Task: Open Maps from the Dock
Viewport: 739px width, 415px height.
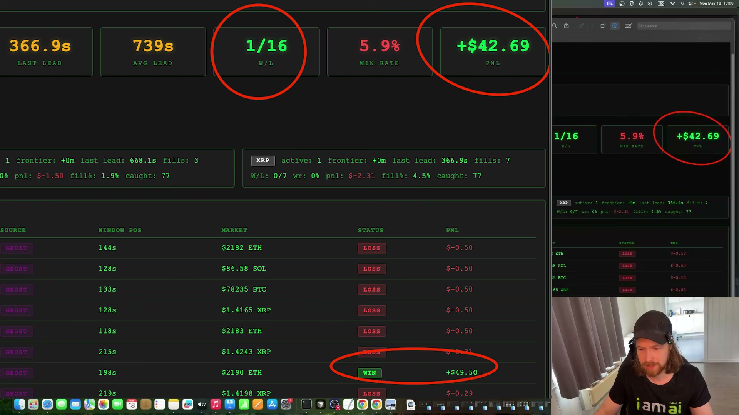Action: click(89, 404)
